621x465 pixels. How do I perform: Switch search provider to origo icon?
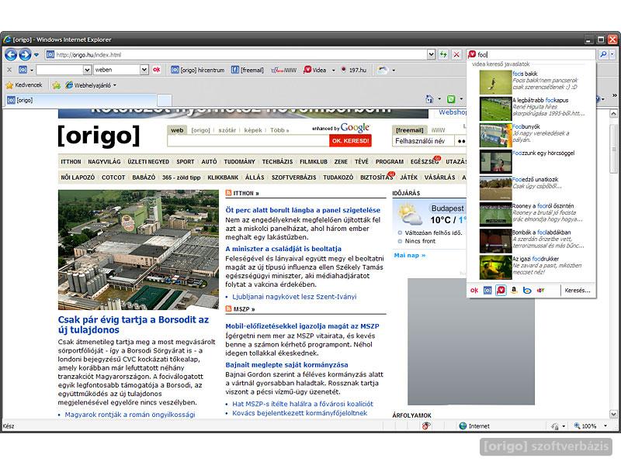coord(487,290)
